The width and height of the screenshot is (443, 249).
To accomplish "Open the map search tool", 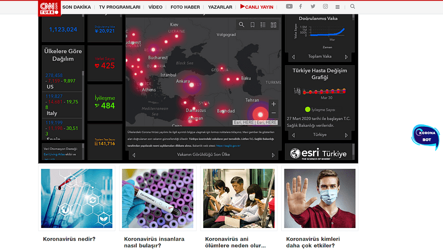I will click(x=241, y=25).
